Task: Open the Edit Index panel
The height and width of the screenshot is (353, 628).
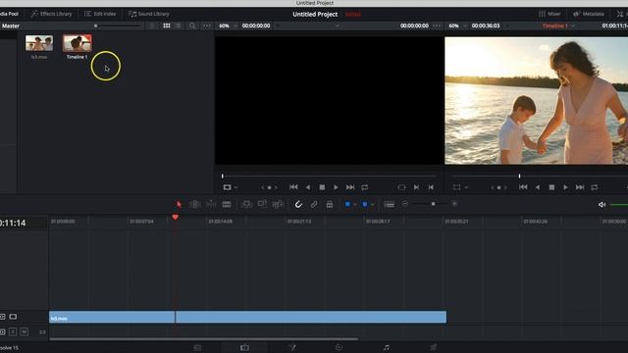Action: pos(100,14)
